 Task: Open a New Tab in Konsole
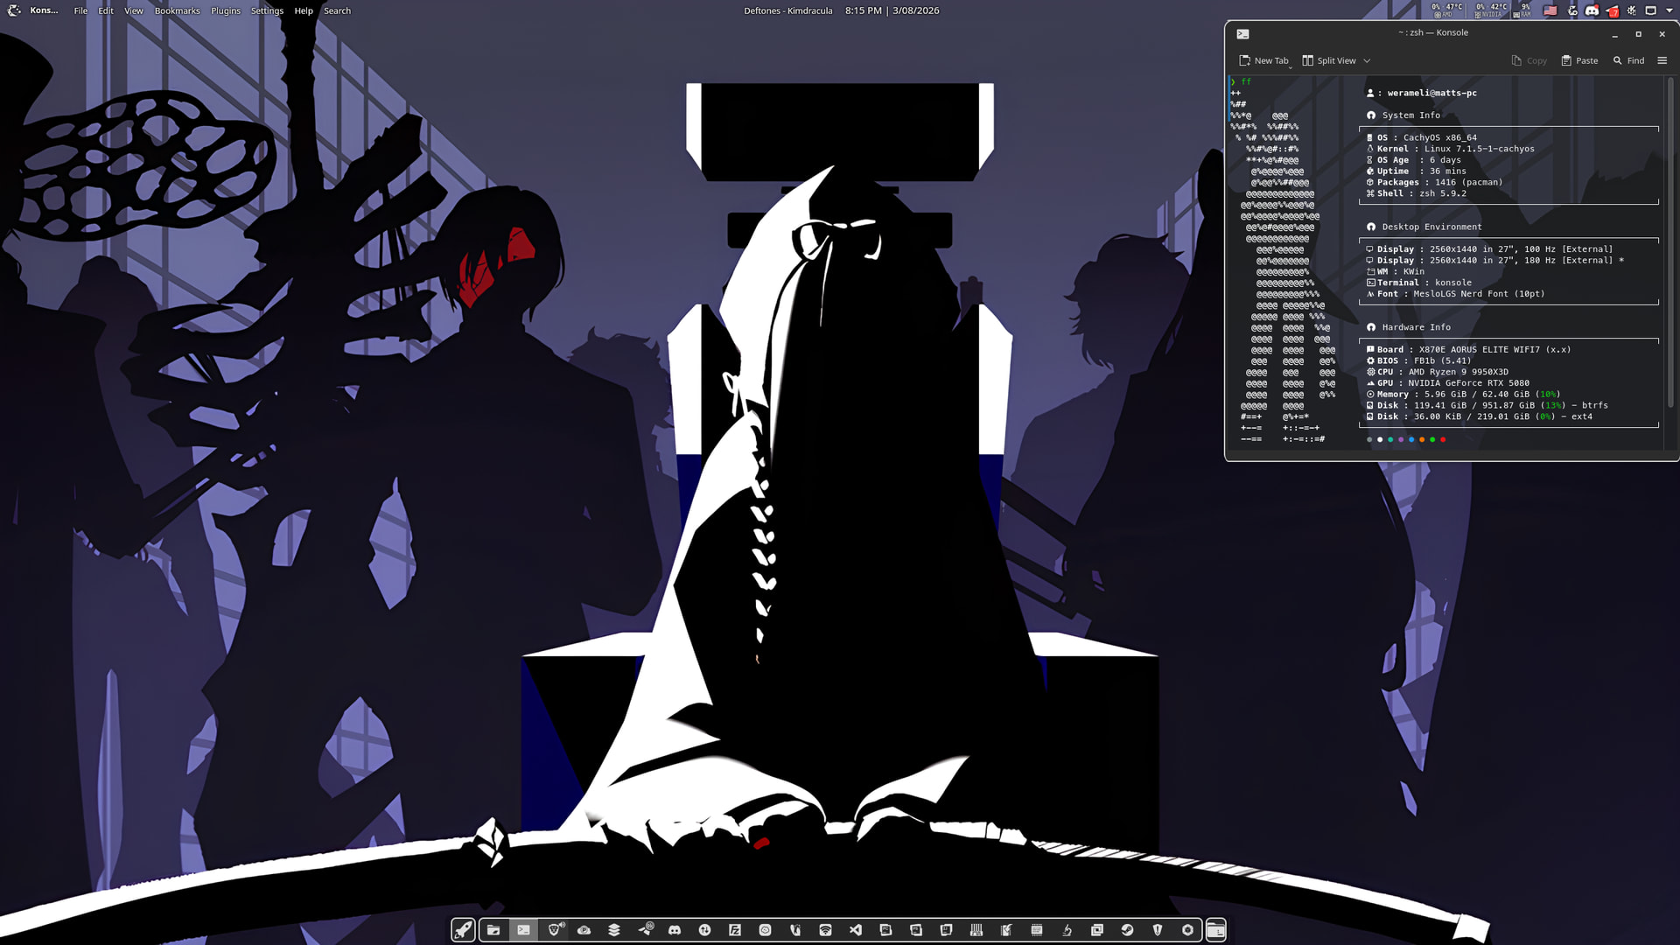(1263, 60)
